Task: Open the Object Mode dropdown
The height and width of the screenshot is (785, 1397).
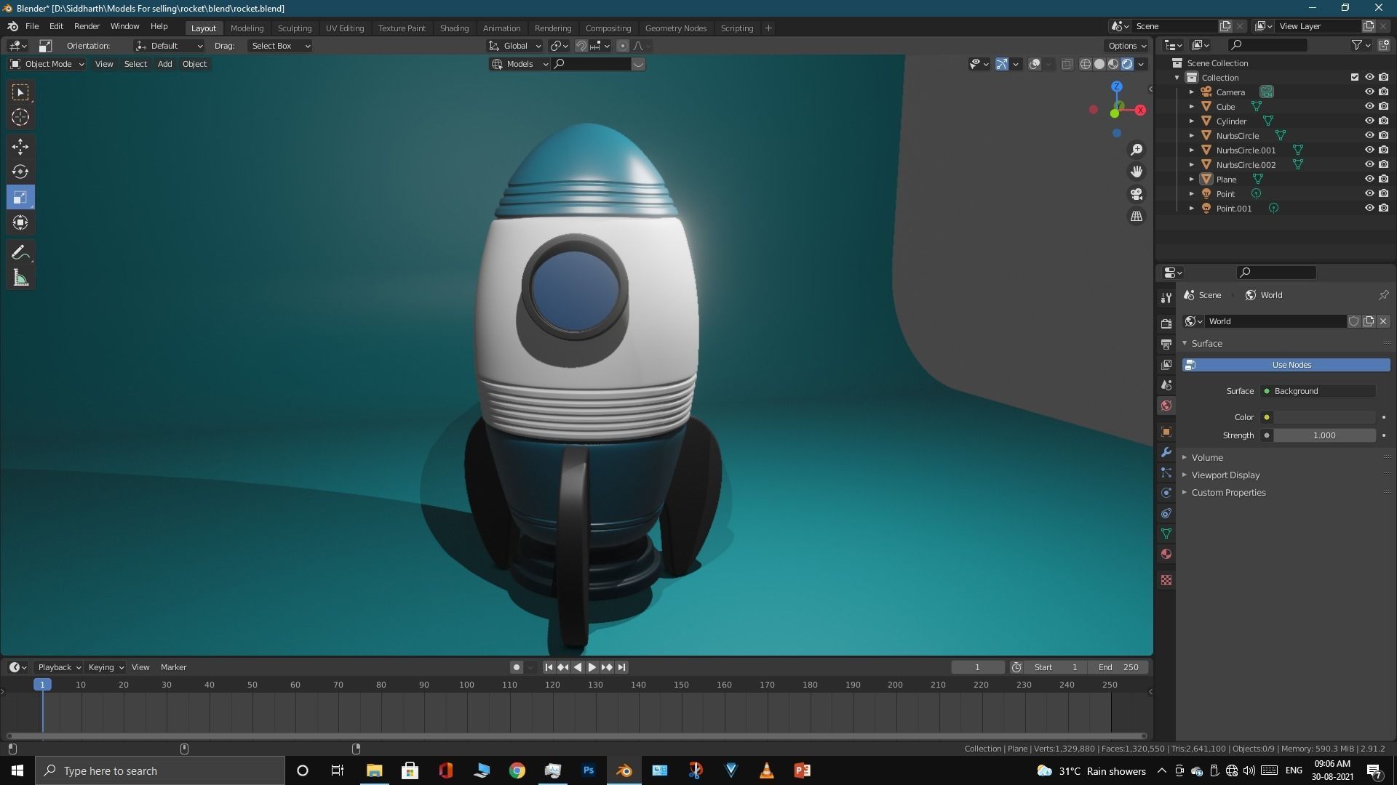Action: coord(48,64)
